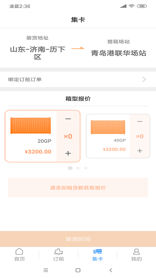Tap the Android back navigation arrow
Screen dimensions: 156x278
point(111,270)
